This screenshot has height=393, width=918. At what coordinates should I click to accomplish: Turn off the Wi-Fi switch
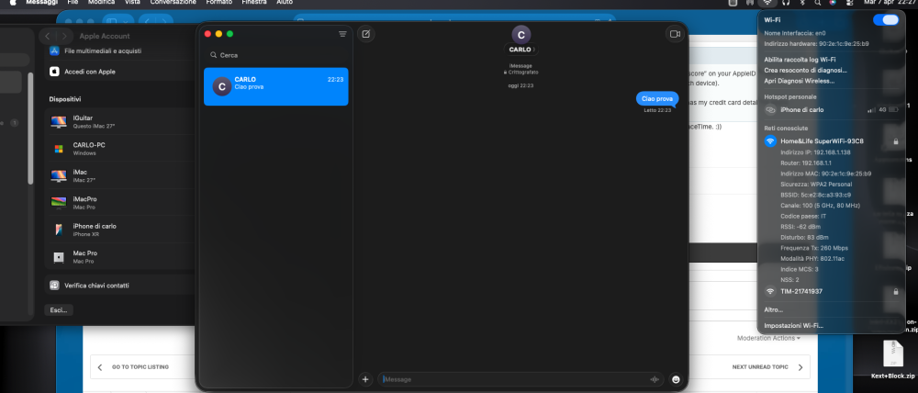885,20
